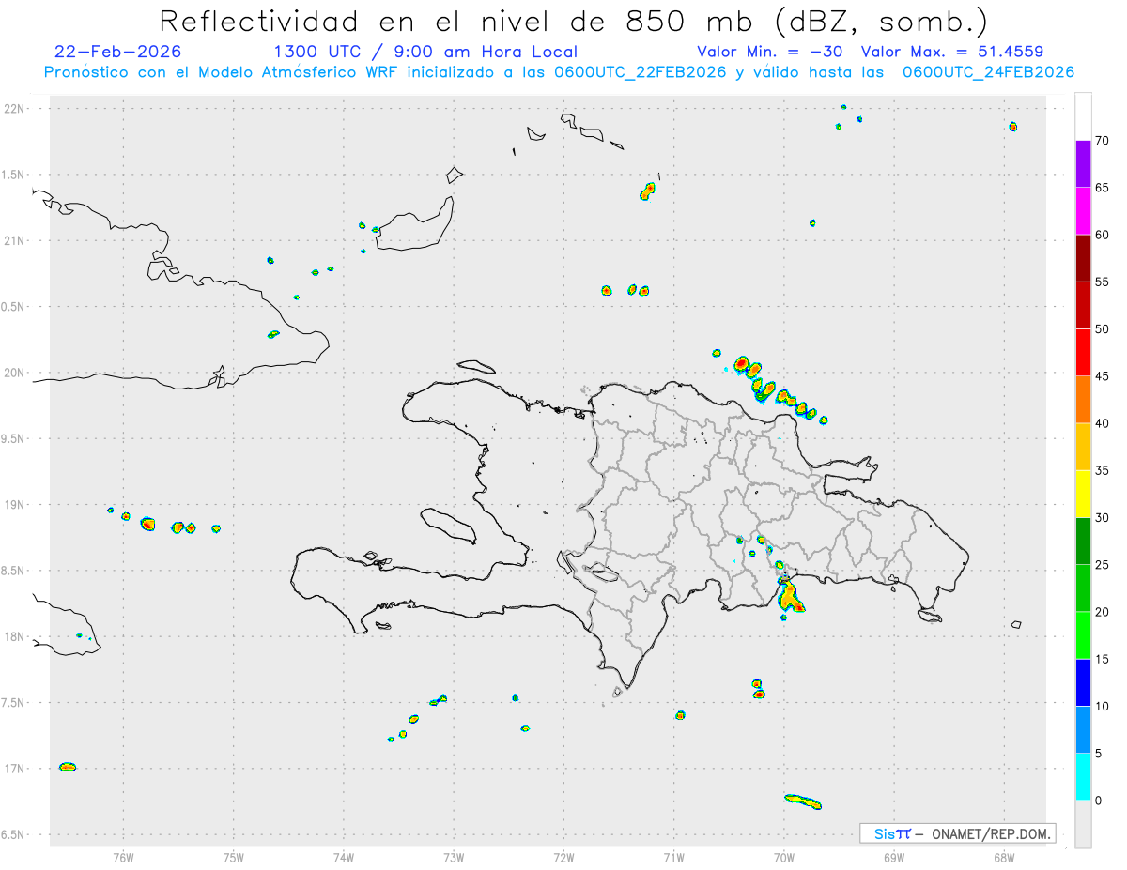
Task: Select the '15' colorbar tick value
Action: click(1103, 659)
